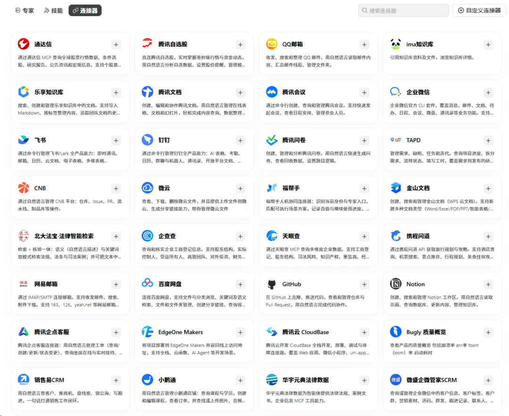Click the 乐享知识库 logo icon
Viewport: 509px width, 416px height.
coord(24,92)
